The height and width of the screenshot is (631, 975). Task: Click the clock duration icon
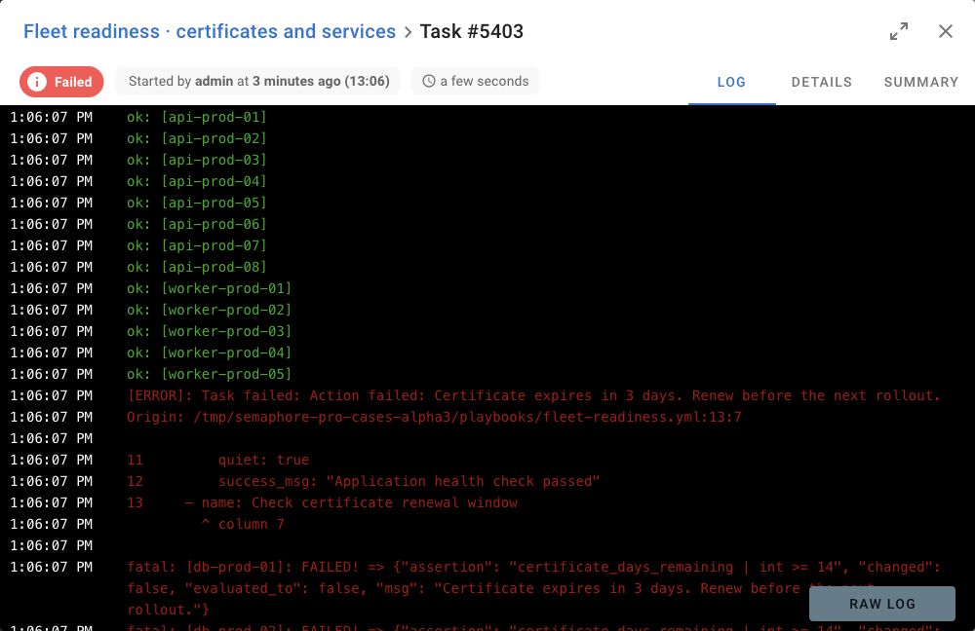click(428, 81)
